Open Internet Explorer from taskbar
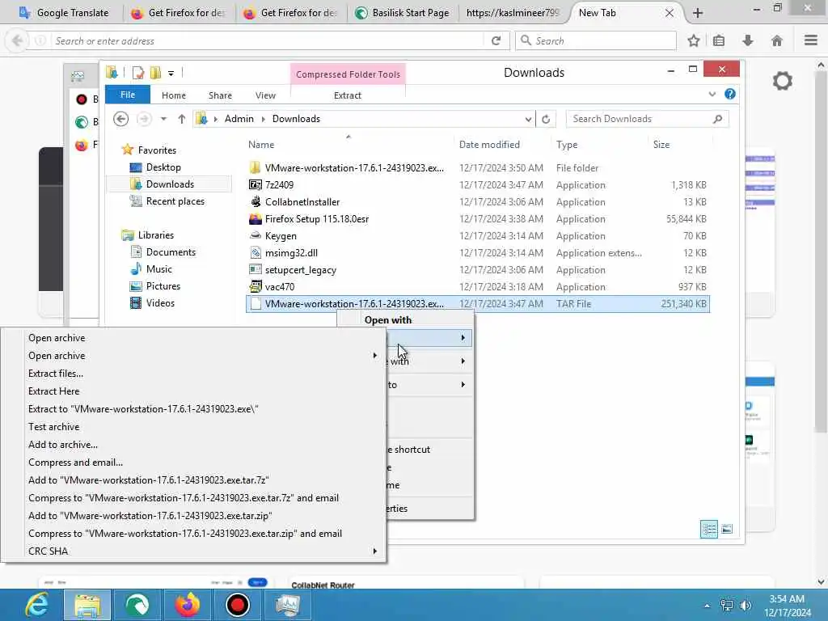This screenshot has width=828, height=621. (36, 605)
